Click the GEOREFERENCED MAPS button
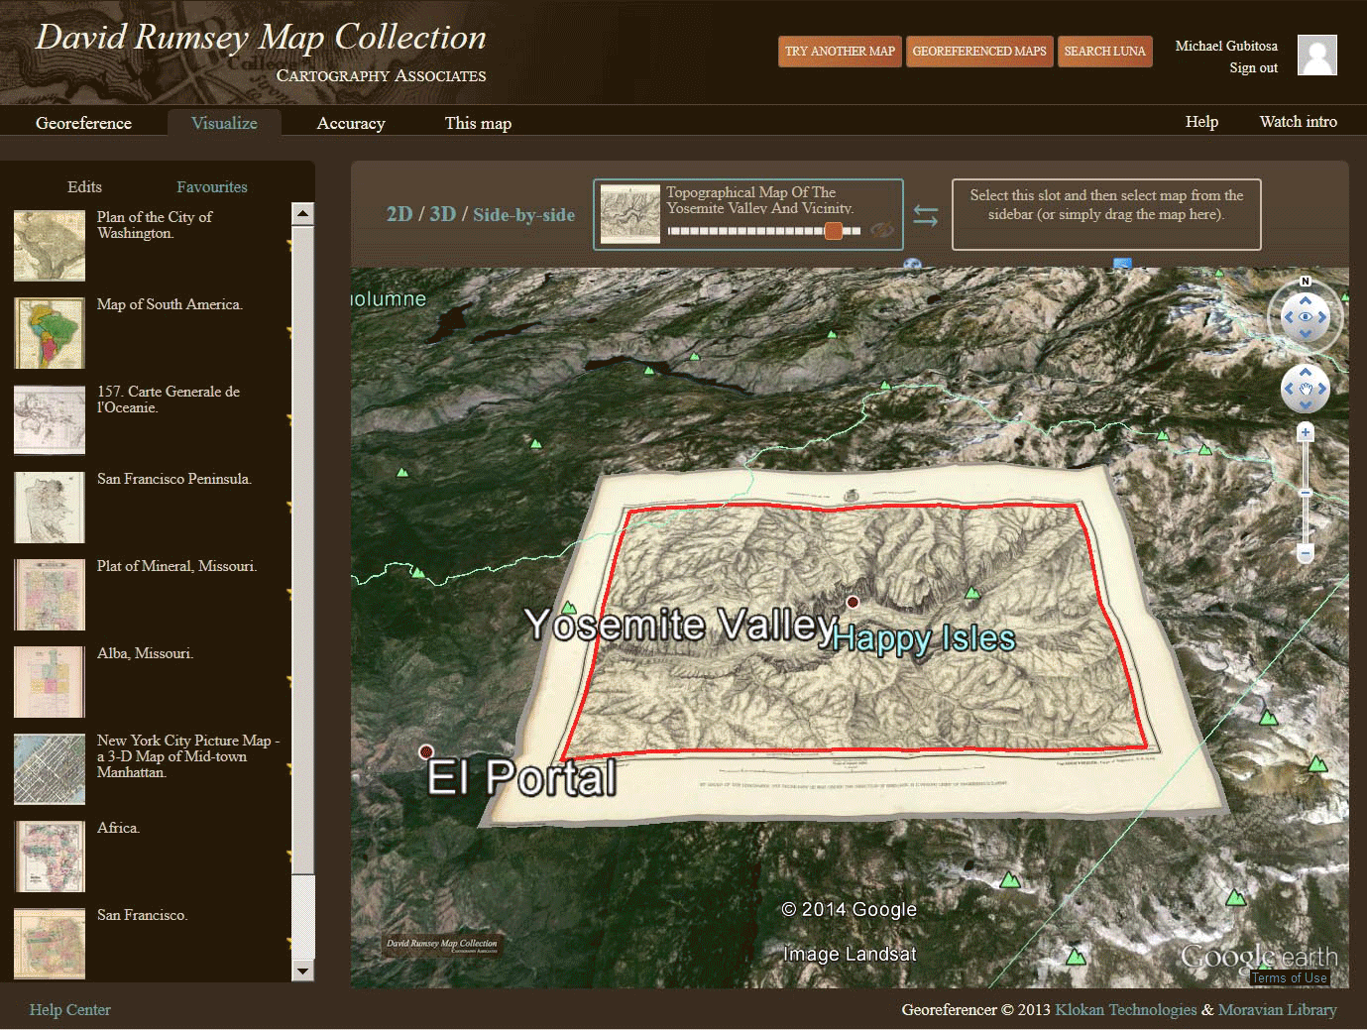This screenshot has width=1367, height=1030. (x=979, y=51)
